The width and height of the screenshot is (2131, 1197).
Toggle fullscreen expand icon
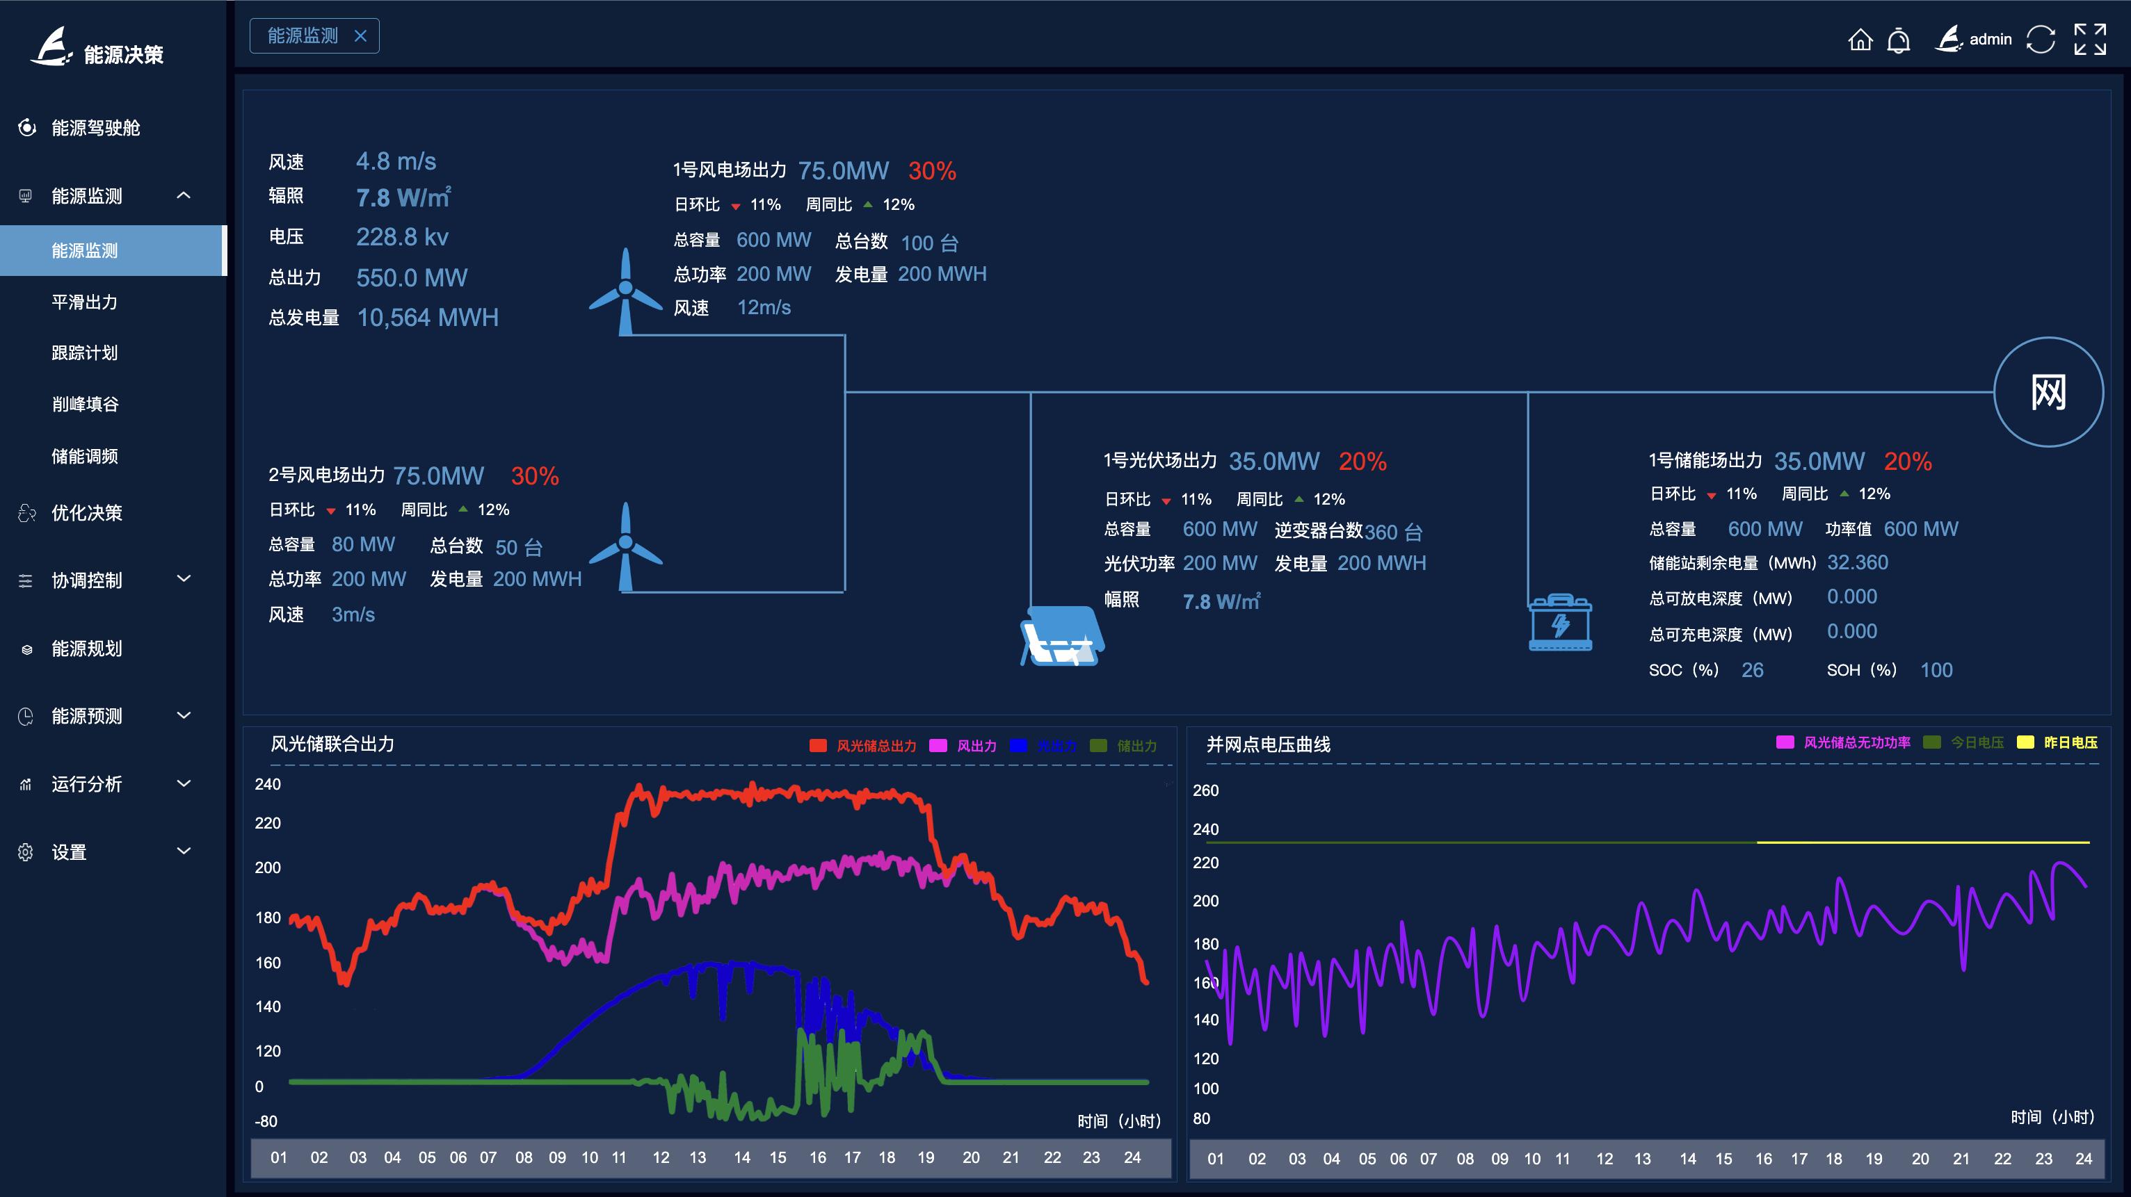(x=2090, y=39)
